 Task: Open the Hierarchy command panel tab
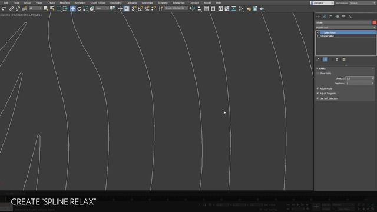[331, 16]
